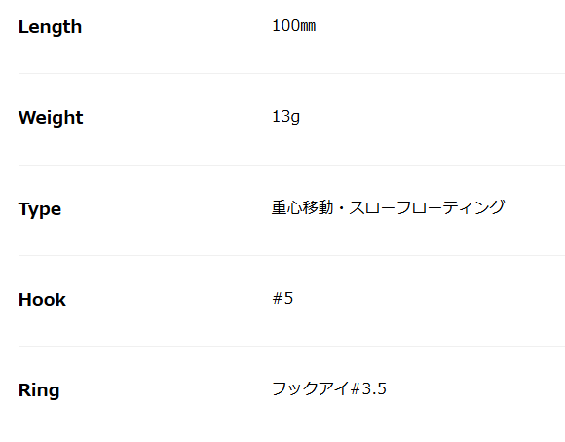
Task: Click the divider line below Length row
Action: point(291,73)
